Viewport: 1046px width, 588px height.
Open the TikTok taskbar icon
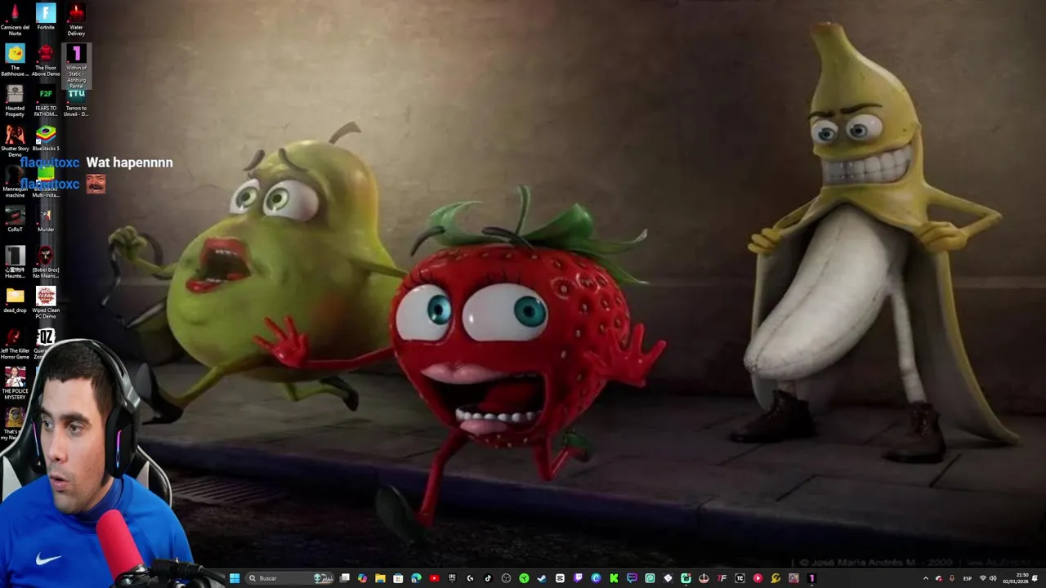pos(488,578)
